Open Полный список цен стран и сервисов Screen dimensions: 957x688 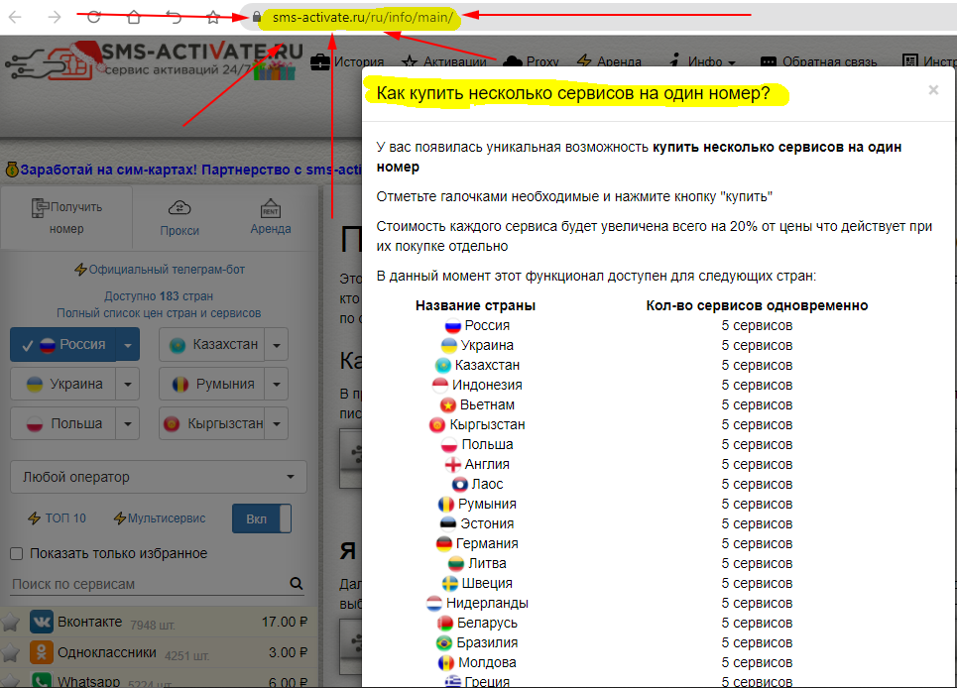pos(159,313)
